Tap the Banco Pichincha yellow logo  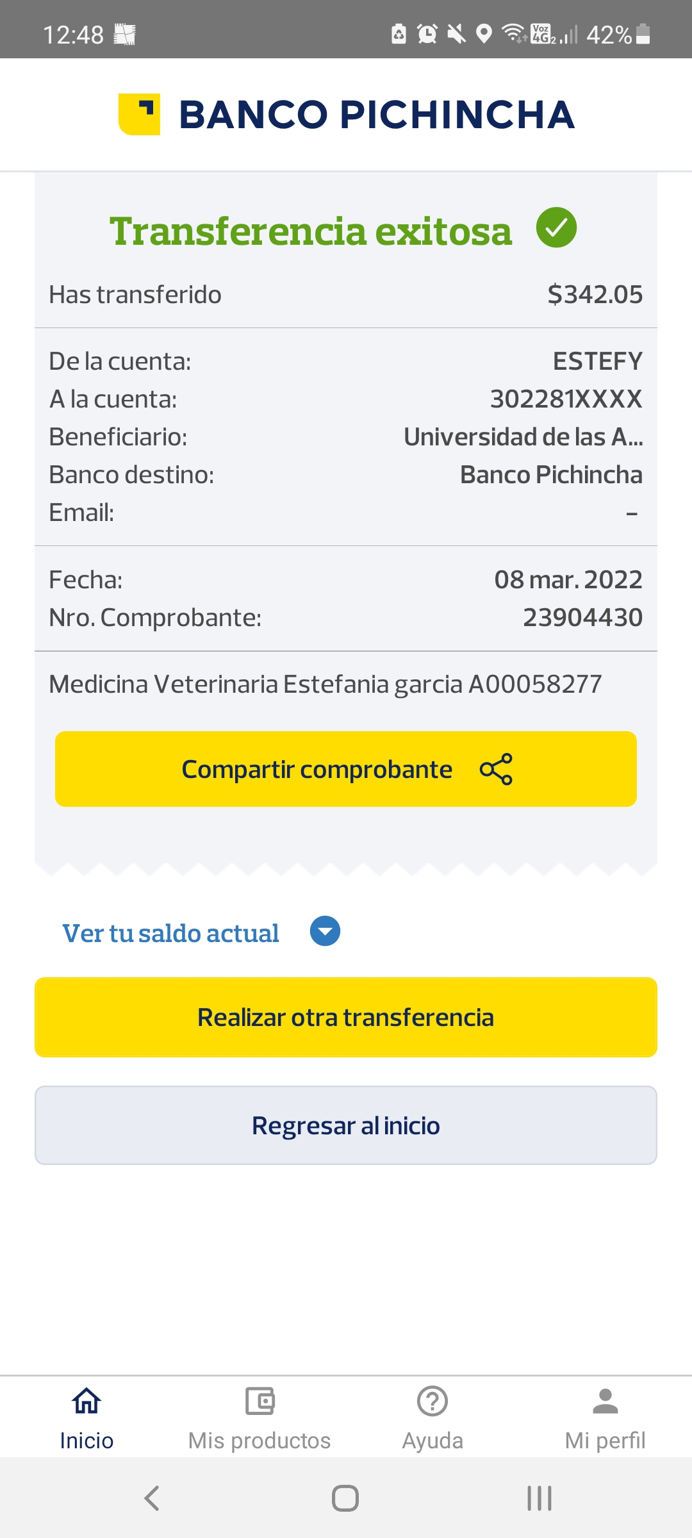[x=140, y=115]
